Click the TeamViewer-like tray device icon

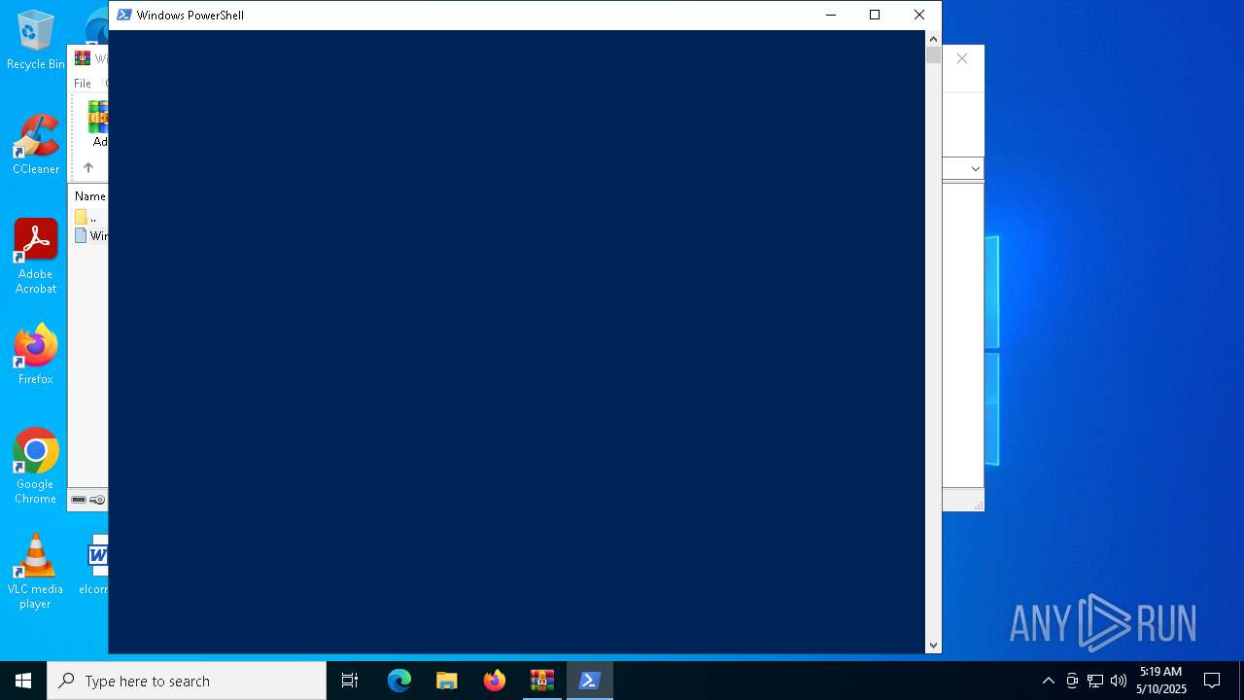coord(1072,681)
